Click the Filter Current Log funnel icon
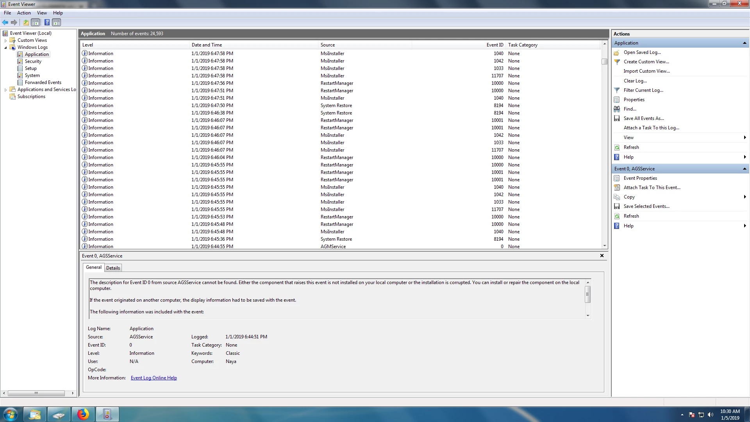The height and width of the screenshot is (422, 750). tap(617, 90)
